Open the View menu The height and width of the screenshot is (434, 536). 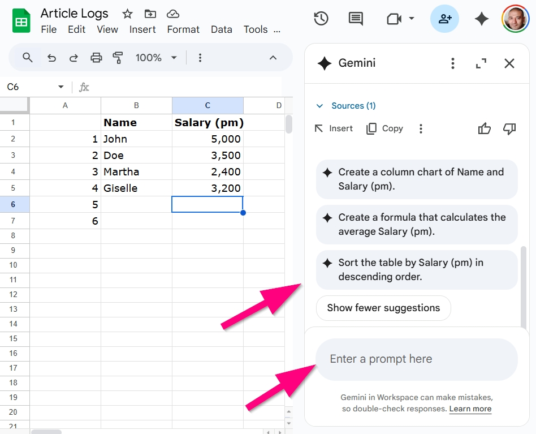[107, 29]
